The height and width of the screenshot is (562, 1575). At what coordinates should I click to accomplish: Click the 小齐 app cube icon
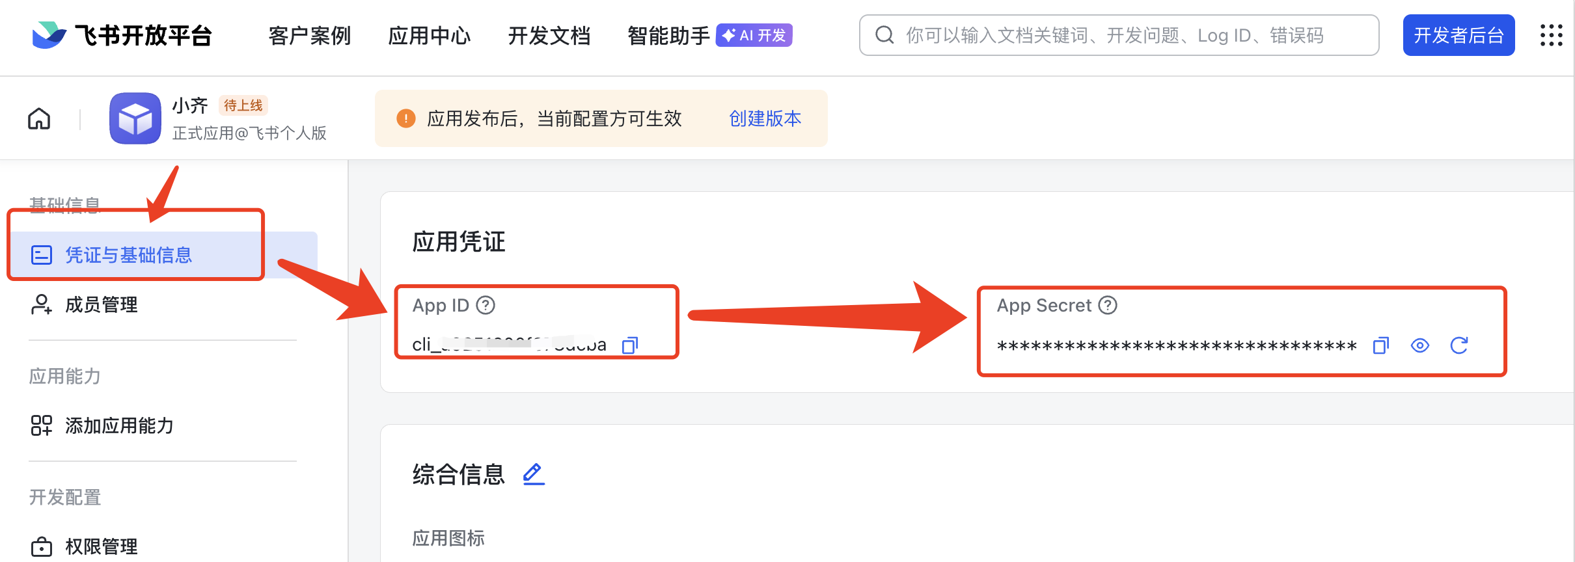135,118
